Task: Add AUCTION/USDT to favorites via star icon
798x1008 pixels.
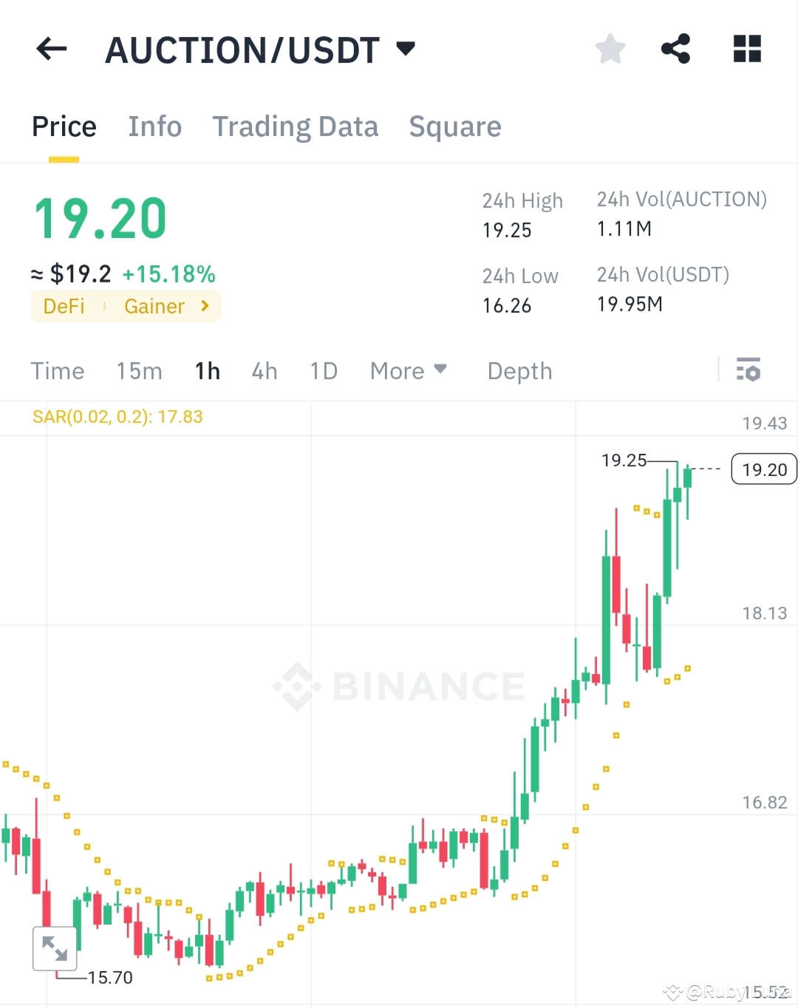Action: (610, 48)
